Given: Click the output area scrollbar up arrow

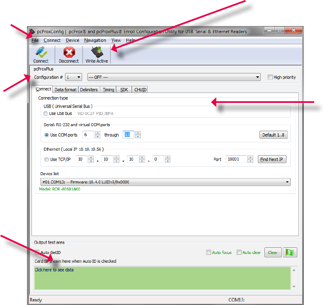Looking at the screenshot, I should [x=294, y=270].
